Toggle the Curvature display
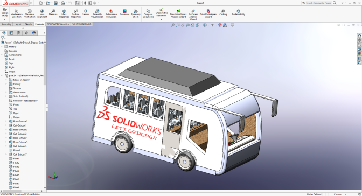This screenshot has height=196, width=362. [124, 12]
